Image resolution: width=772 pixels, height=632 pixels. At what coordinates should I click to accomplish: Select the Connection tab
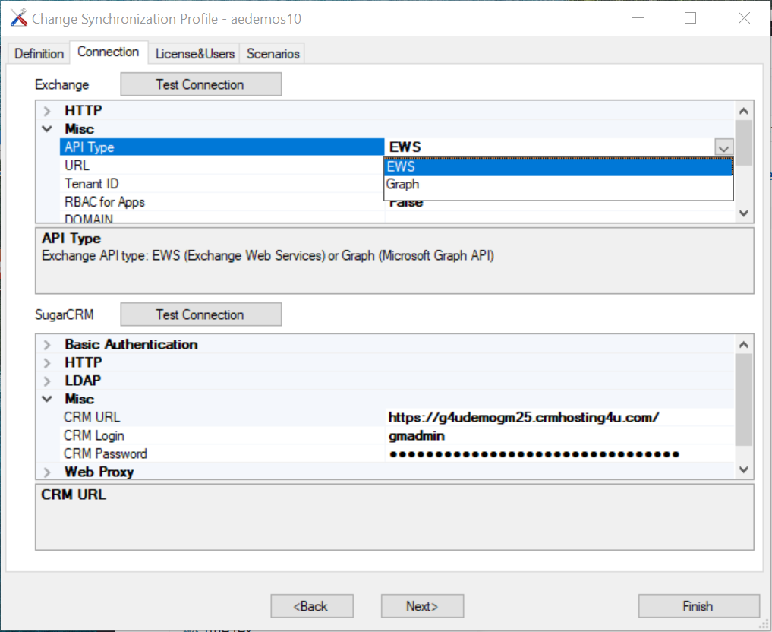tap(109, 52)
